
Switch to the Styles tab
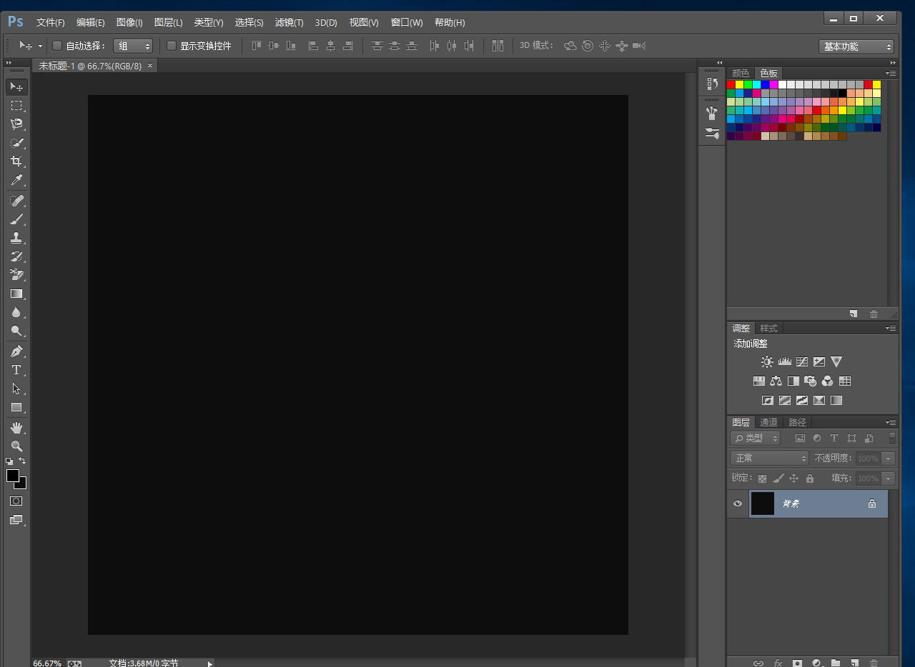[768, 328]
